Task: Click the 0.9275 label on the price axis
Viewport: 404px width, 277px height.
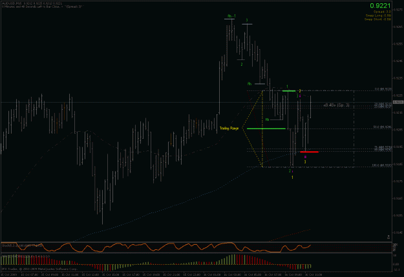Action: [398, 10]
